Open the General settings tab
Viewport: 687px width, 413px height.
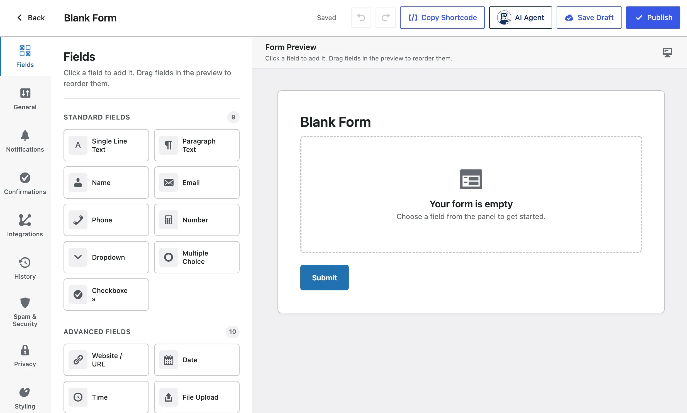[25, 99]
